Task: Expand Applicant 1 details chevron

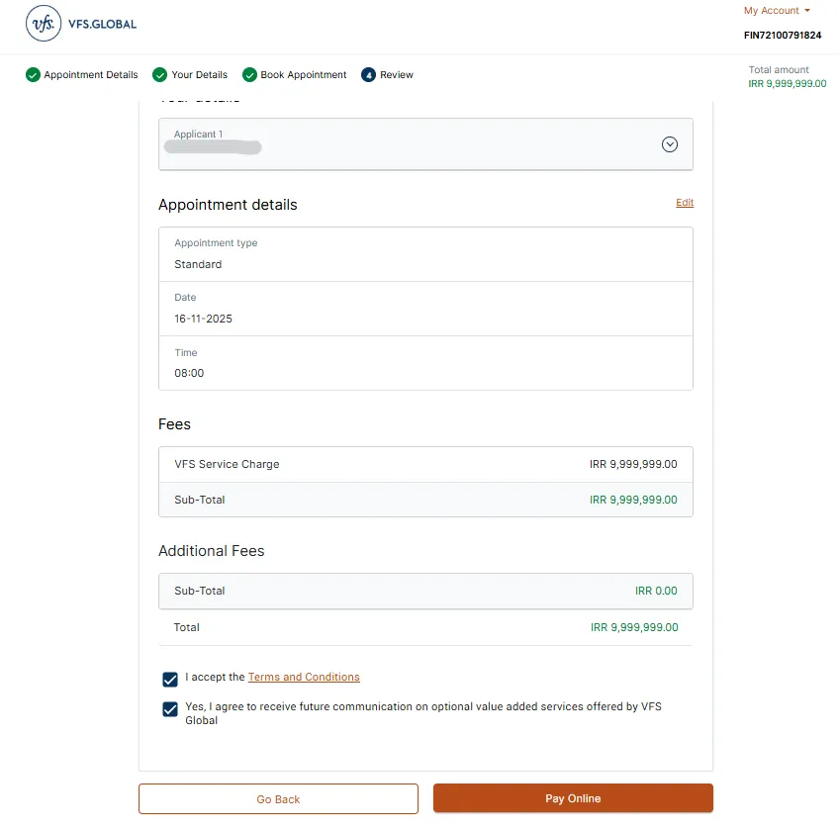Action: coord(670,144)
